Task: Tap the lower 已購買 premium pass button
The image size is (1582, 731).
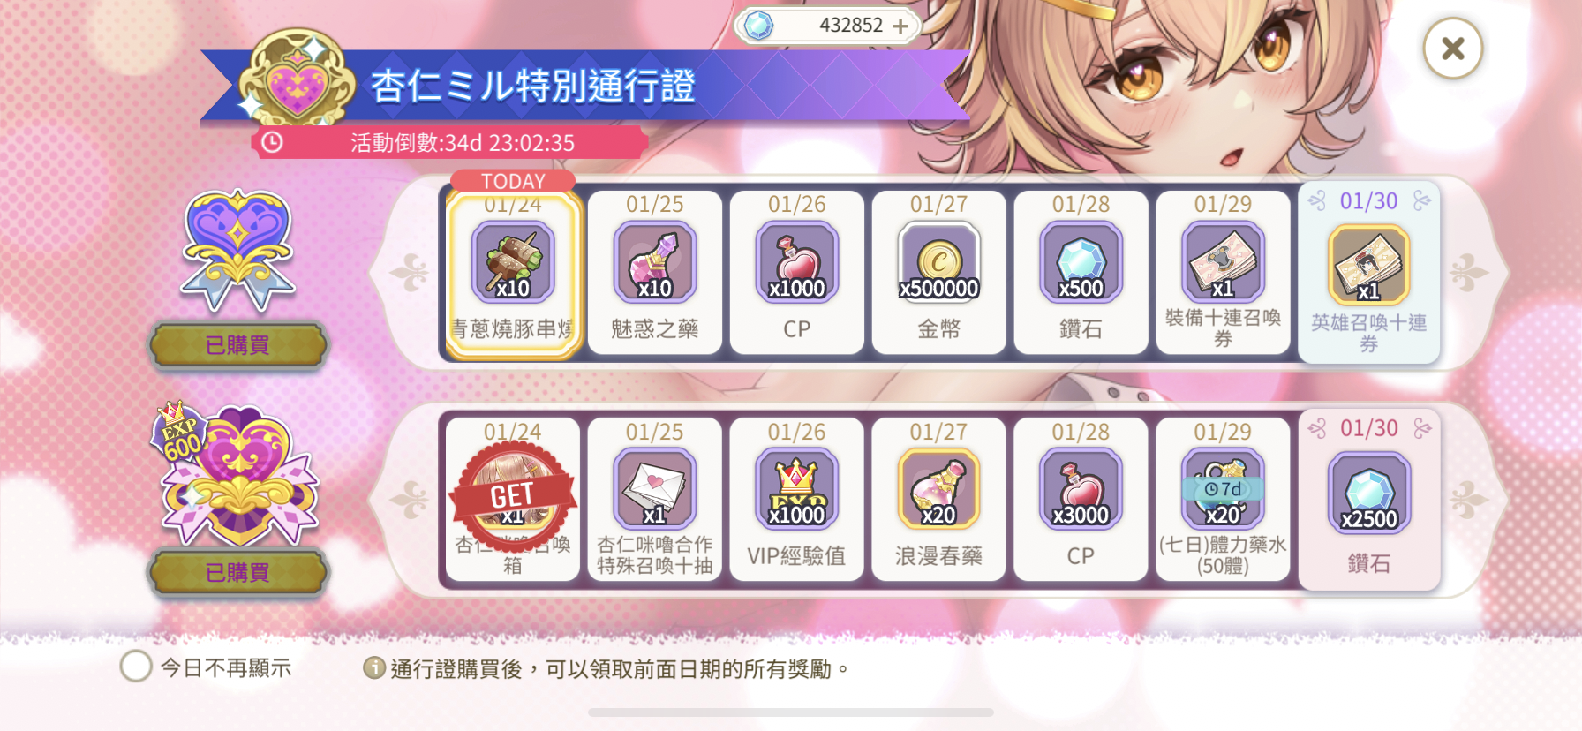Action: (238, 572)
